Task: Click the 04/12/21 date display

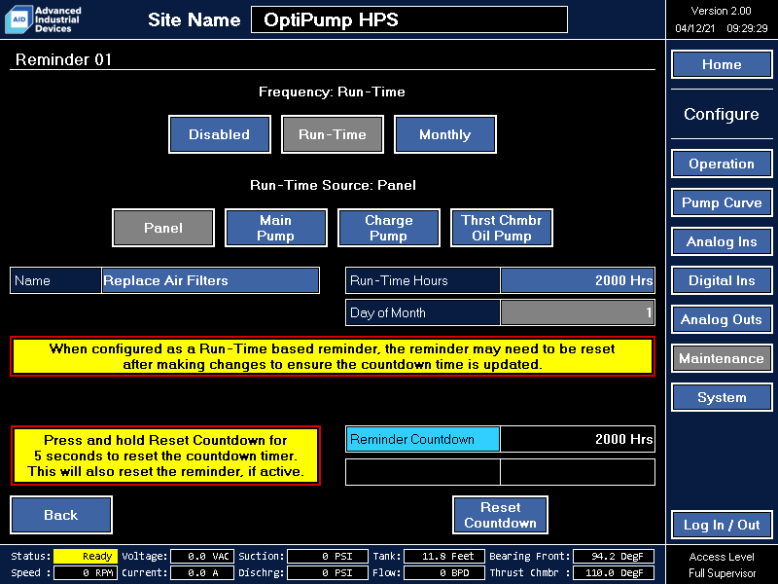Action: 694,28
